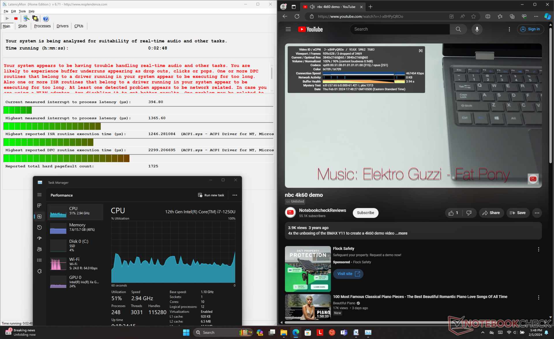Close the stats for nerds overlay

point(421,50)
